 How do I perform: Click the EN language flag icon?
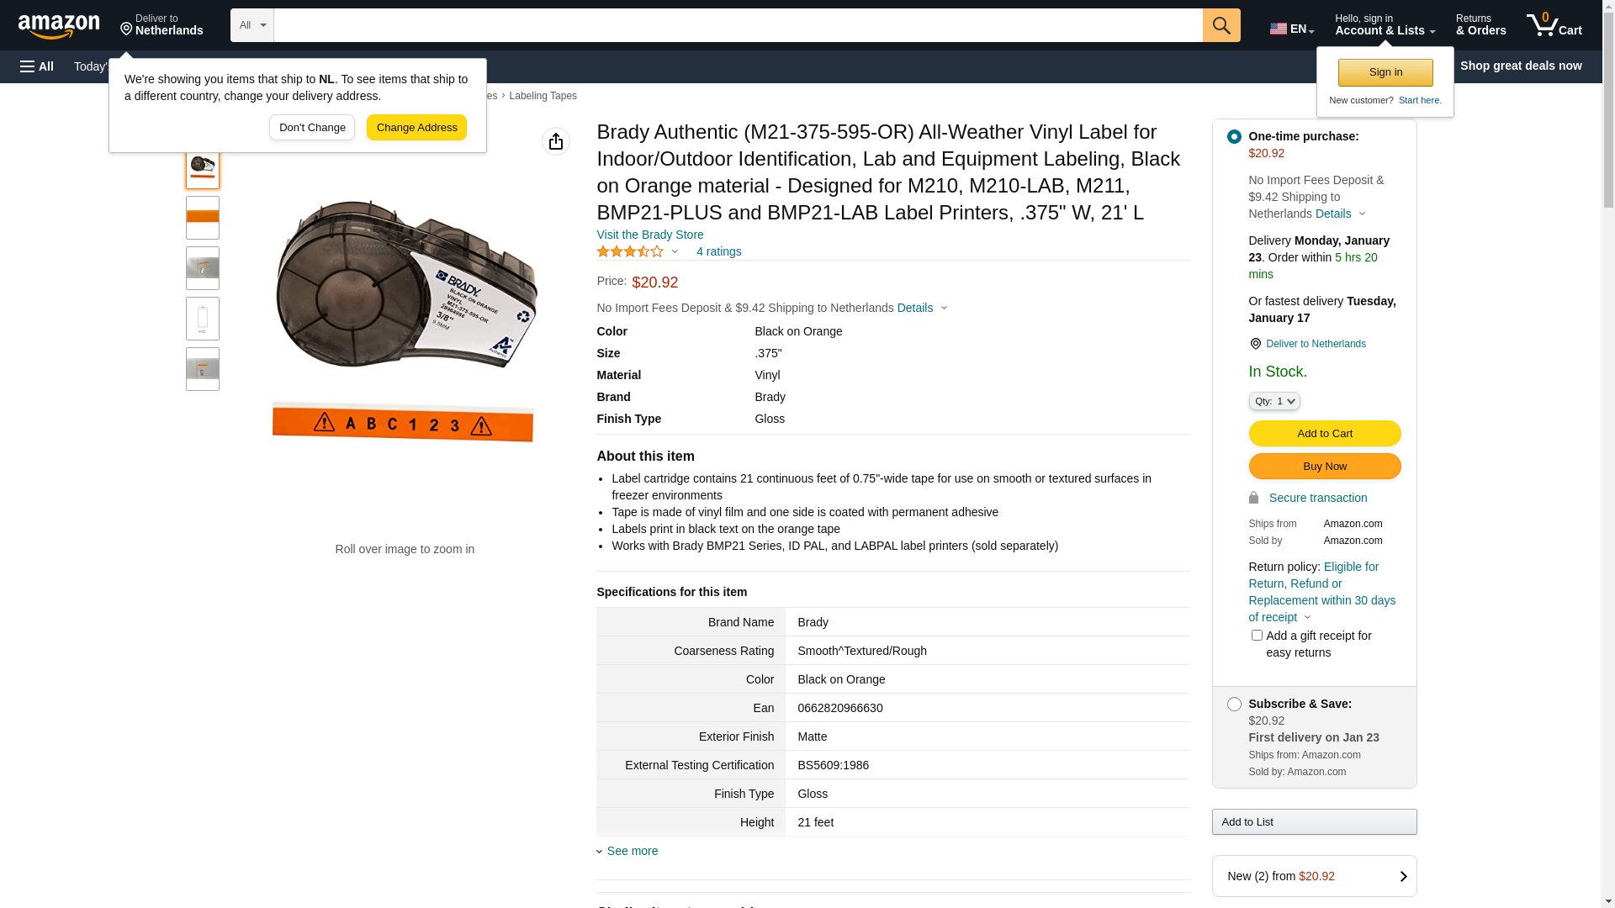click(1279, 29)
